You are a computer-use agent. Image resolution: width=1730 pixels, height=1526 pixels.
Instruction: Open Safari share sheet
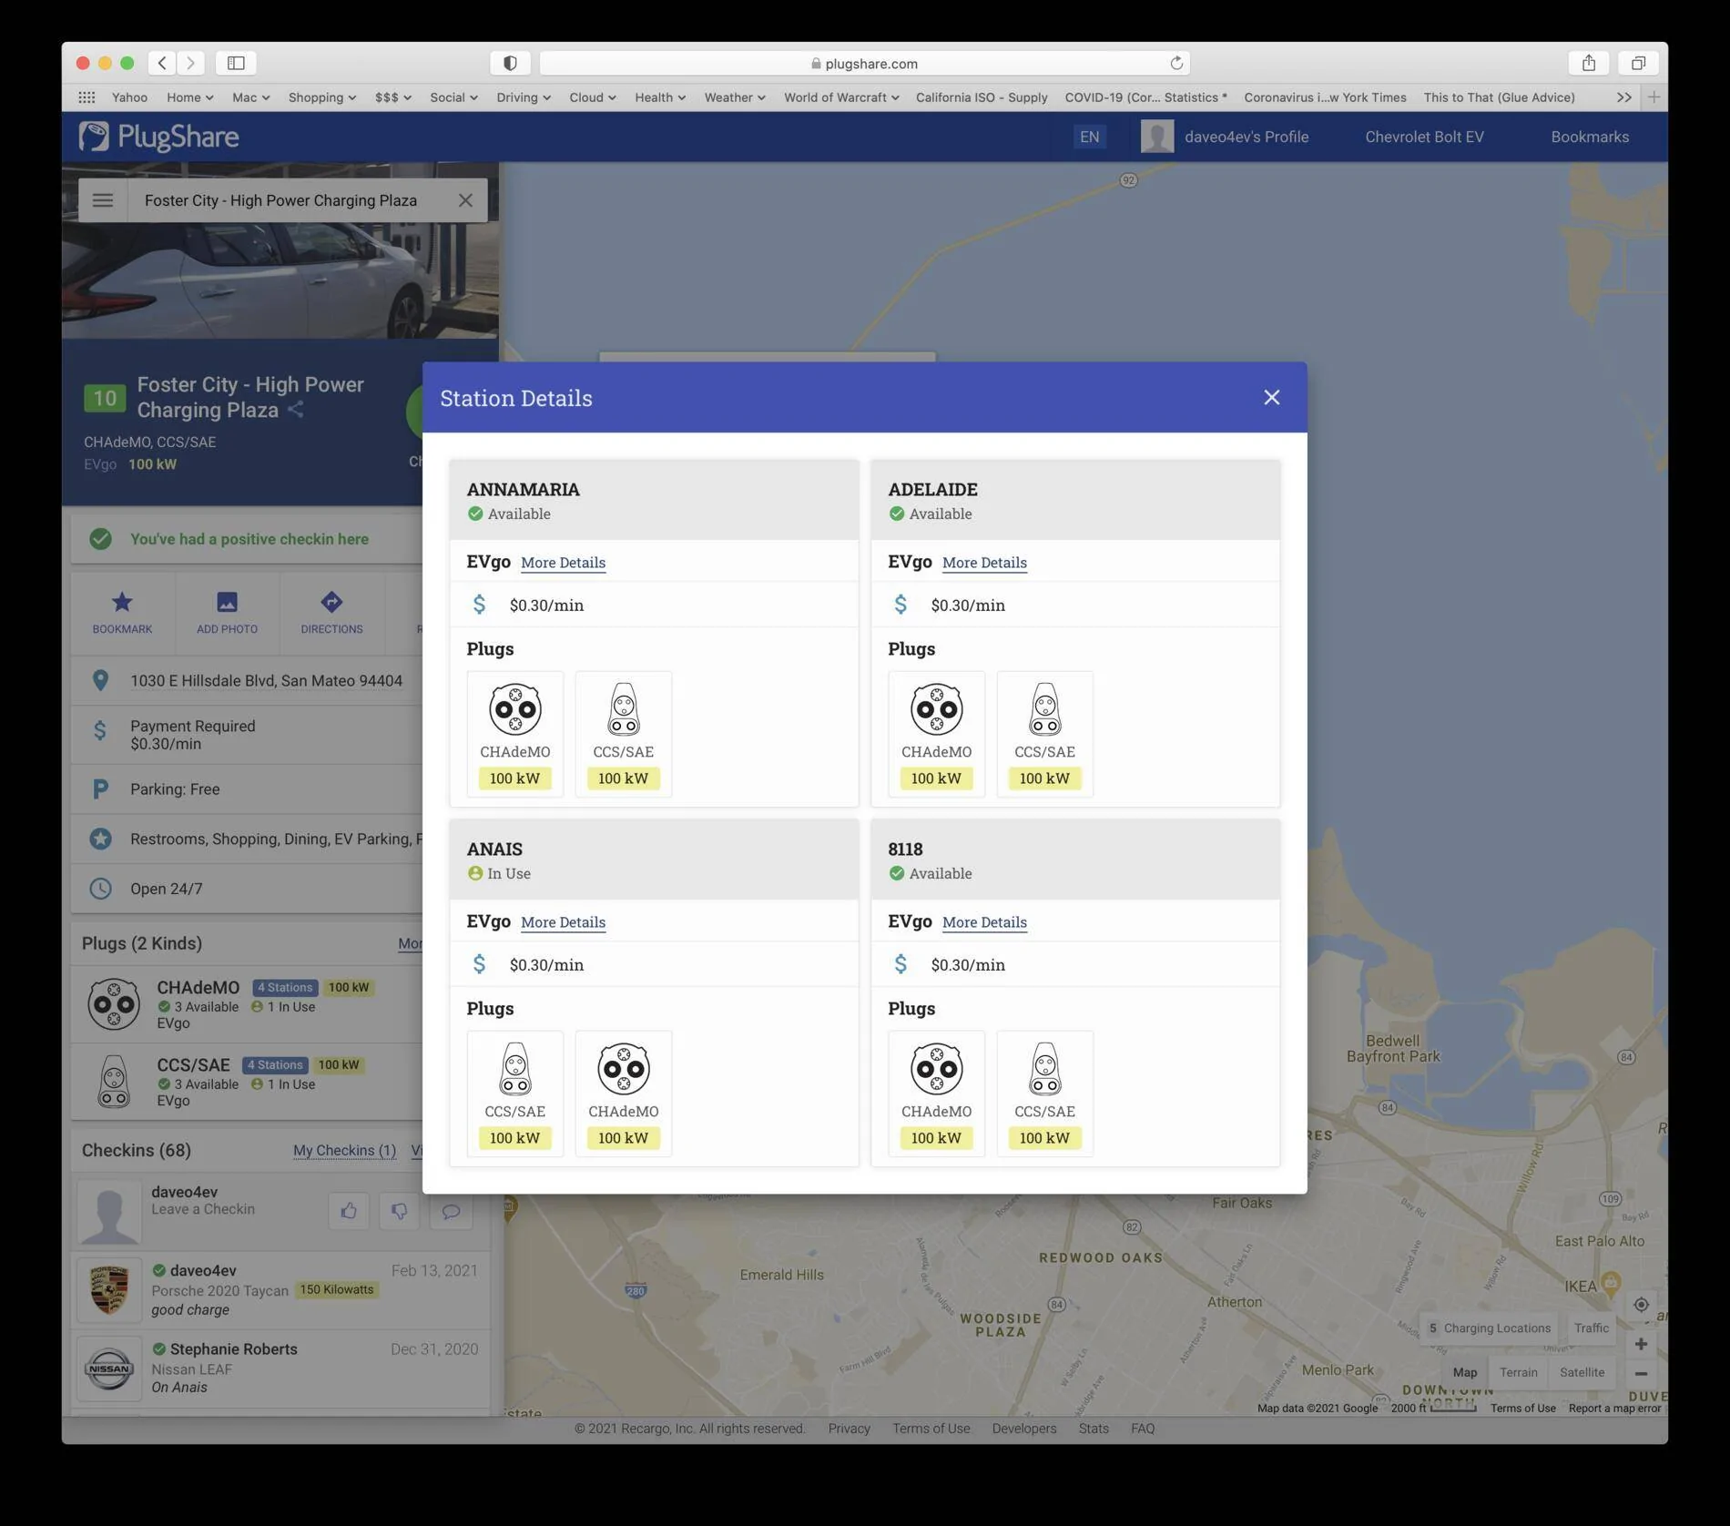[x=1589, y=63]
